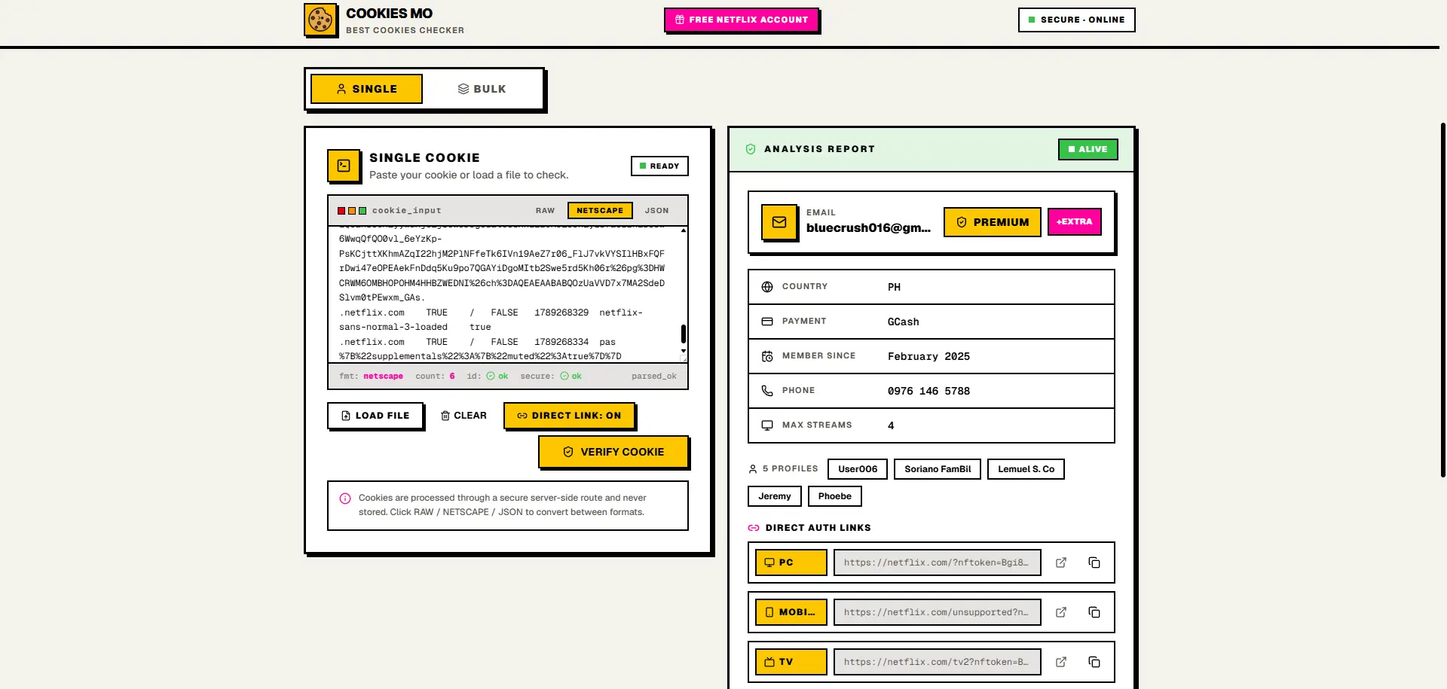Click the parsed_ok status text

pyautogui.click(x=654, y=377)
